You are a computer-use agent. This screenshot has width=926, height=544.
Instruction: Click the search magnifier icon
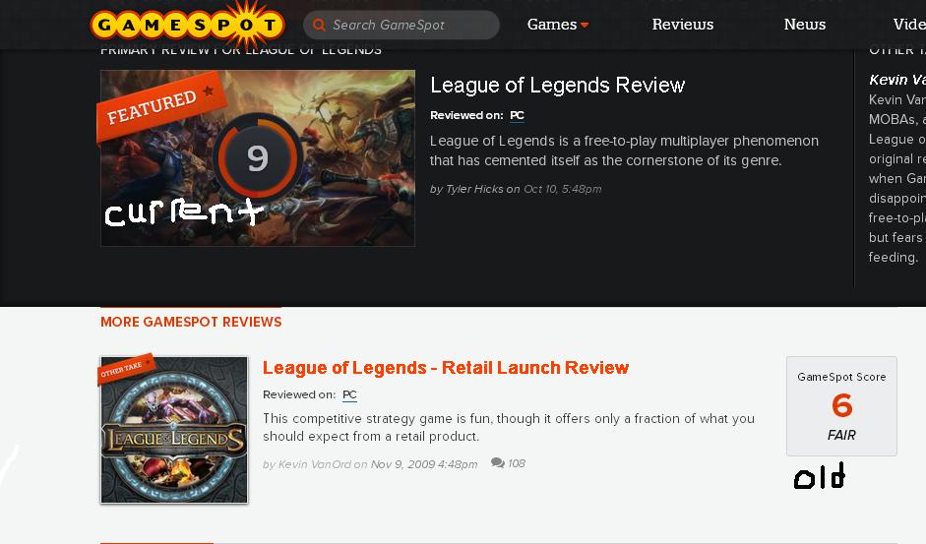(x=319, y=25)
